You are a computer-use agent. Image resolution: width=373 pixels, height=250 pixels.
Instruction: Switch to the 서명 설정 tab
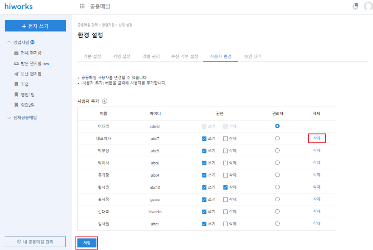[x=121, y=56]
